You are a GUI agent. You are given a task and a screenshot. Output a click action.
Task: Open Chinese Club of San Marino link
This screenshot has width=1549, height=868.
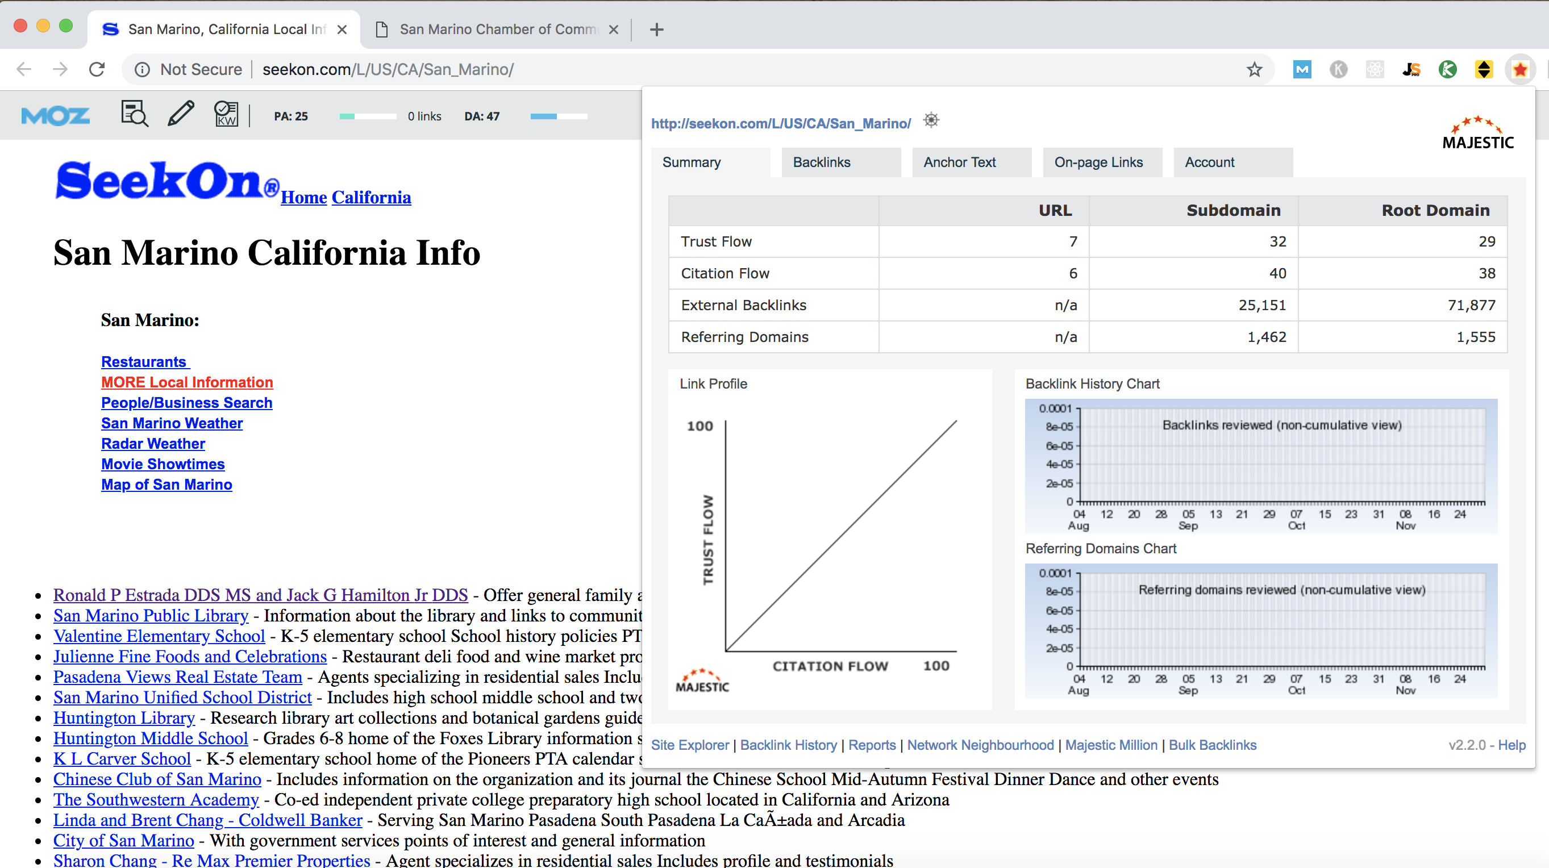[157, 779]
